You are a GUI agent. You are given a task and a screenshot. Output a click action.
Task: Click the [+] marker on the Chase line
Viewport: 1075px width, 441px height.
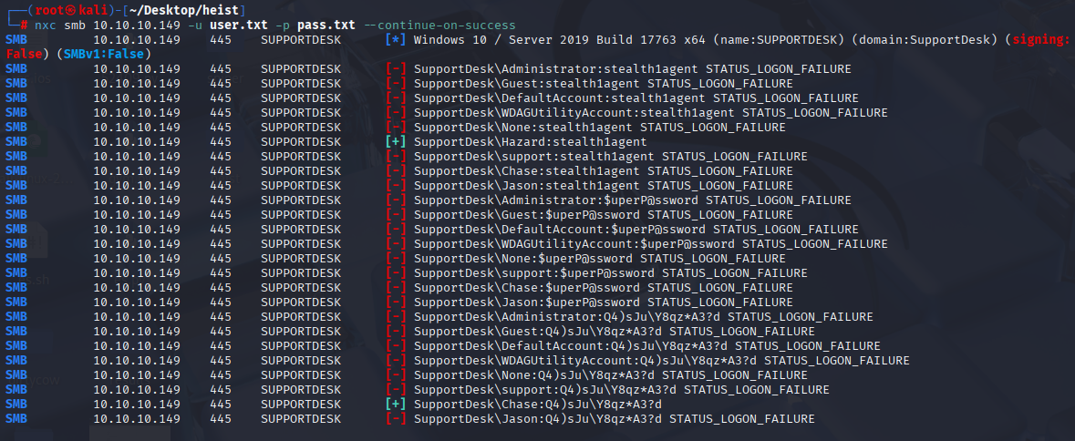pos(396,404)
